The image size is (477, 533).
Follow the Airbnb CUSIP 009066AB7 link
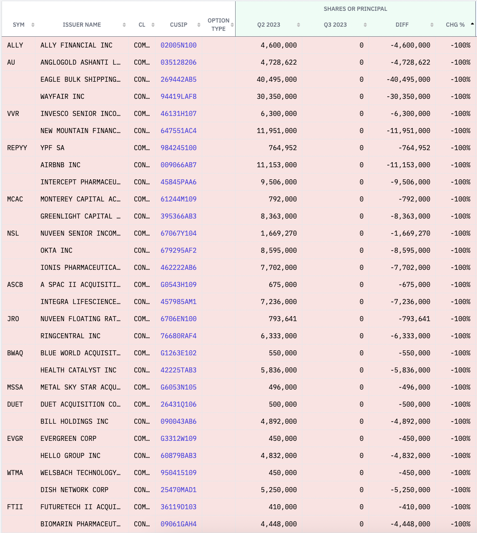(x=178, y=165)
